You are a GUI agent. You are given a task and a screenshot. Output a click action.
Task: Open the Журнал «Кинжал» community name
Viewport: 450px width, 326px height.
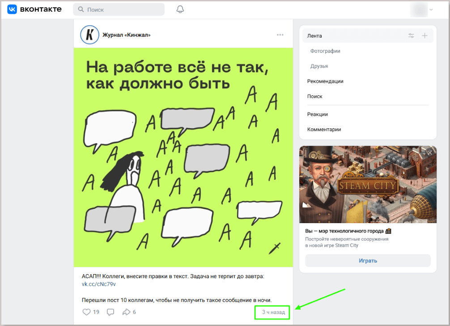[x=127, y=35]
